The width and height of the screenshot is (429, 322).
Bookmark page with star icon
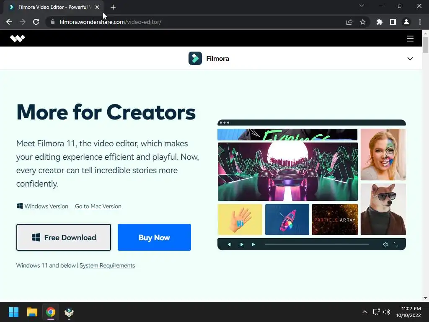tap(363, 22)
